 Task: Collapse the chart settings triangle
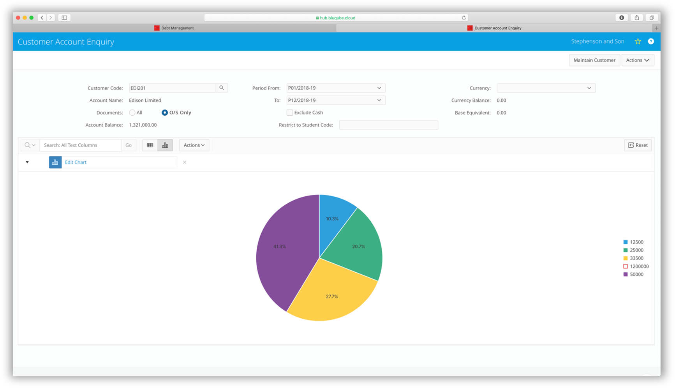[x=27, y=162]
